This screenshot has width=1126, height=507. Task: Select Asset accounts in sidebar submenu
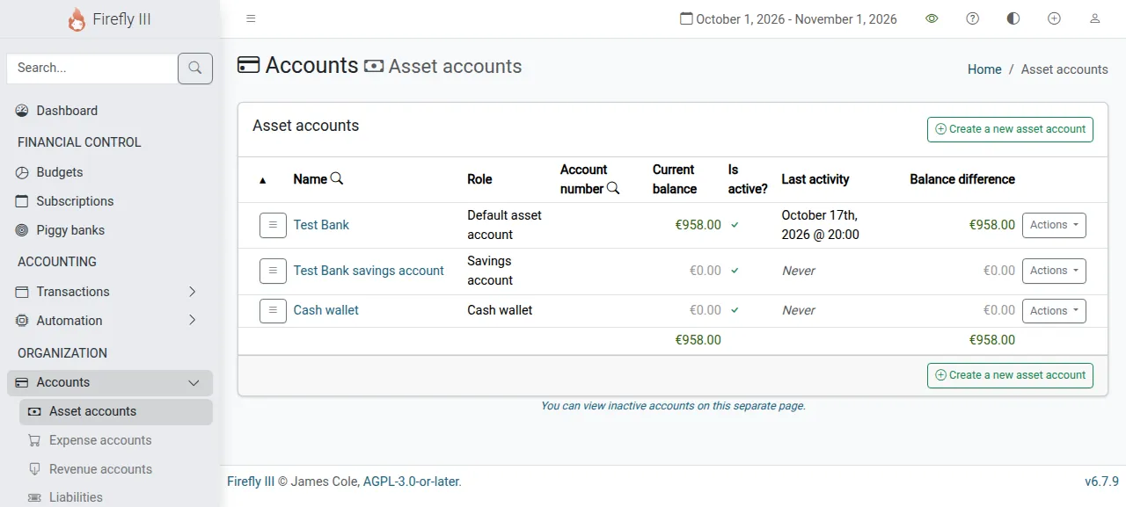click(116, 411)
